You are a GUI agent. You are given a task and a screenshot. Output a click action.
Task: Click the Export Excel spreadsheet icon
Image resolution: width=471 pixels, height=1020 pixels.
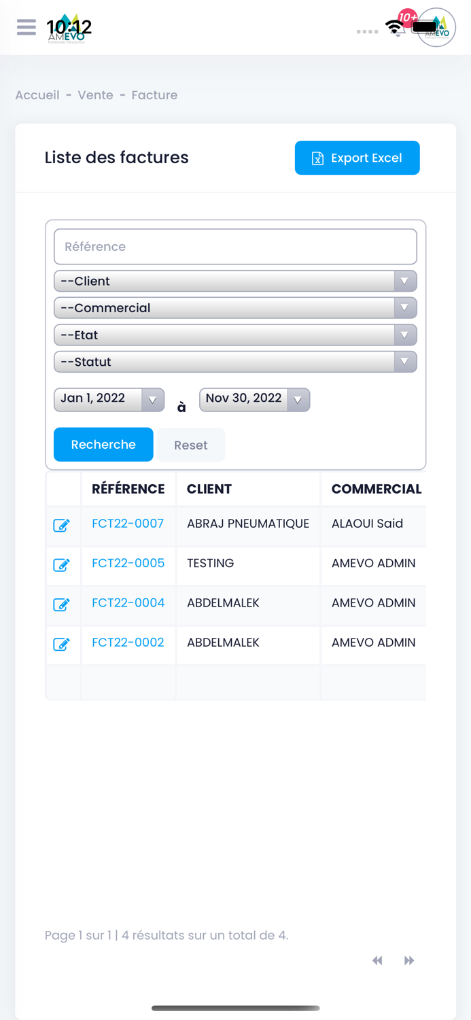pos(317,158)
